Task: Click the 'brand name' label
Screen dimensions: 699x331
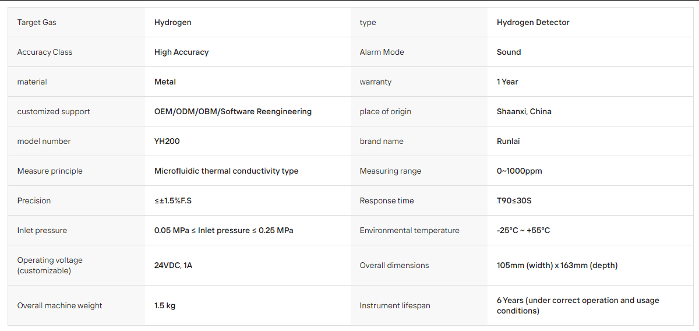Action: pyautogui.click(x=382, y=142)
